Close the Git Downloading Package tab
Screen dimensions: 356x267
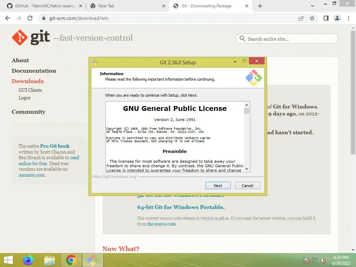coord(247,6)
